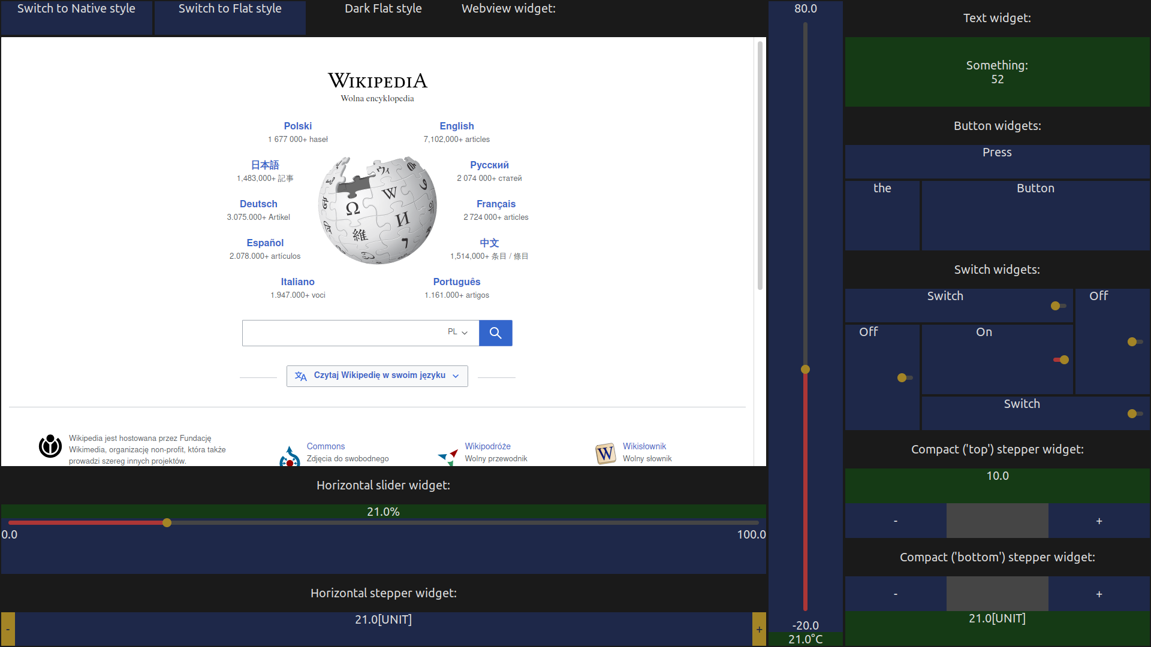Open the English Wikipedia link
Image resolution: width=1151 pixels, height=647 pixels.
456,126
